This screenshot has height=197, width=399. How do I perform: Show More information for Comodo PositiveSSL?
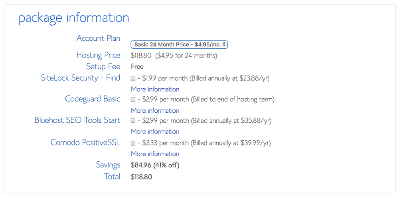[x=155, y=154]
